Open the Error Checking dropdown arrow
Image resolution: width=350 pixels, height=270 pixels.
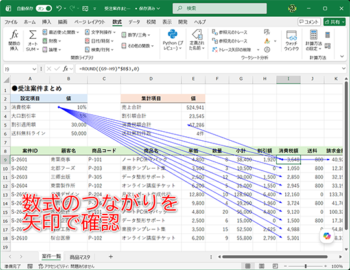275,41
